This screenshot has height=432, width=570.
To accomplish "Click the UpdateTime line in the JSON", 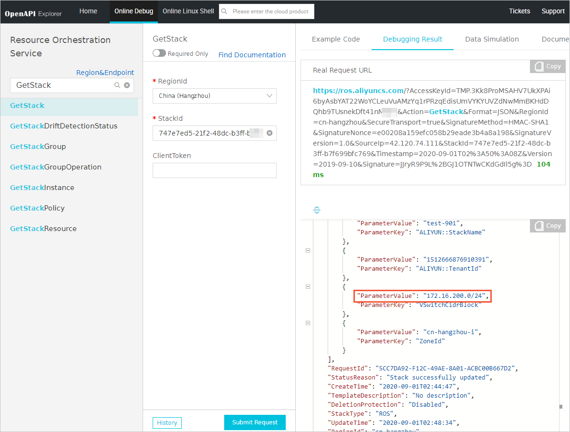I will 394,422.
